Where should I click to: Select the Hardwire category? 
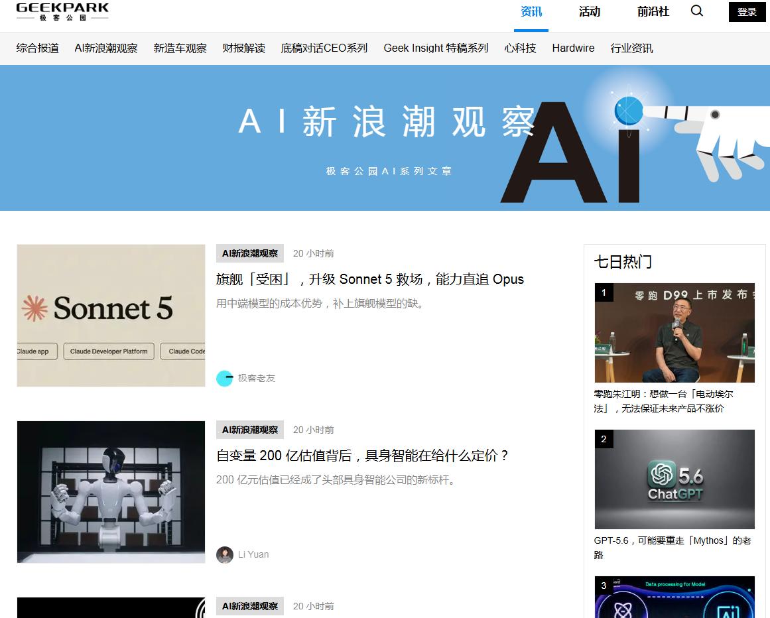pos(573,48)
